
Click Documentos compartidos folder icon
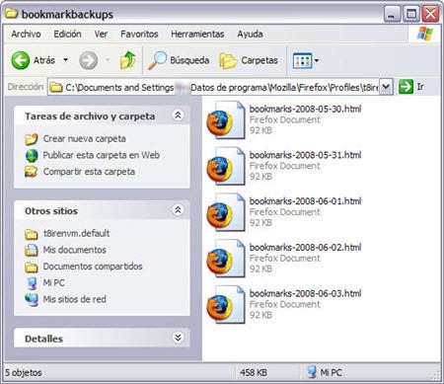(32, 268)
